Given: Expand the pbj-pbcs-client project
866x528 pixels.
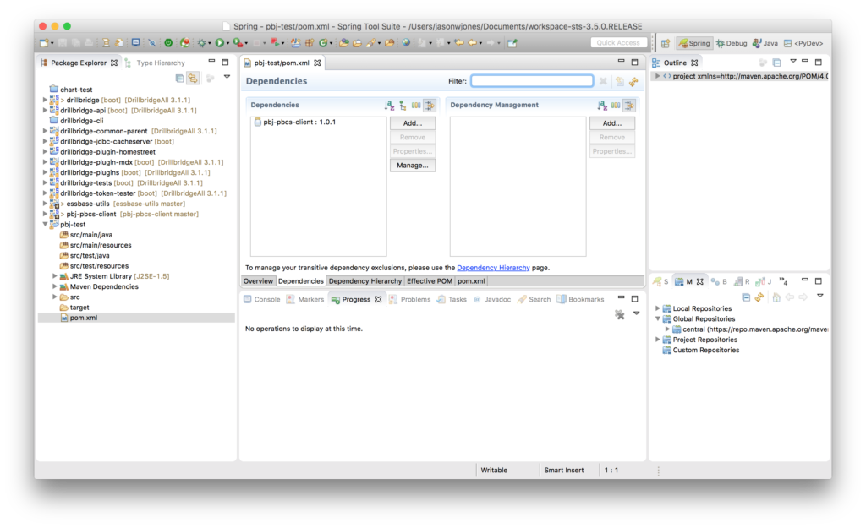Looking at the screenshot, I should pos(44,214).
